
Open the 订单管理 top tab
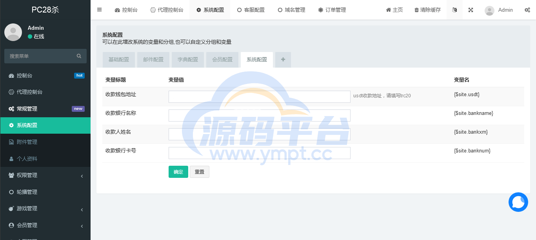(x=332, y=10)
